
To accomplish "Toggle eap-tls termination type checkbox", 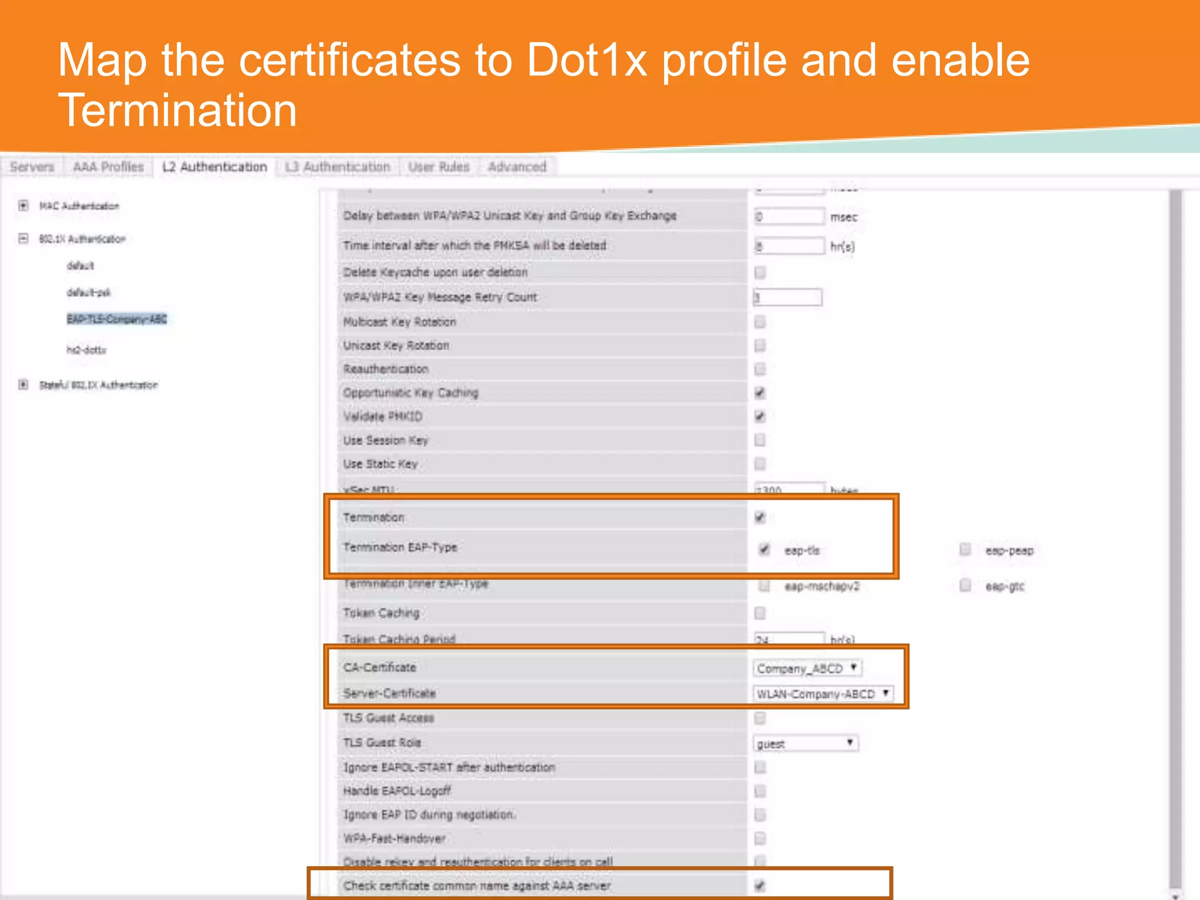I will [x=764, y=550].
